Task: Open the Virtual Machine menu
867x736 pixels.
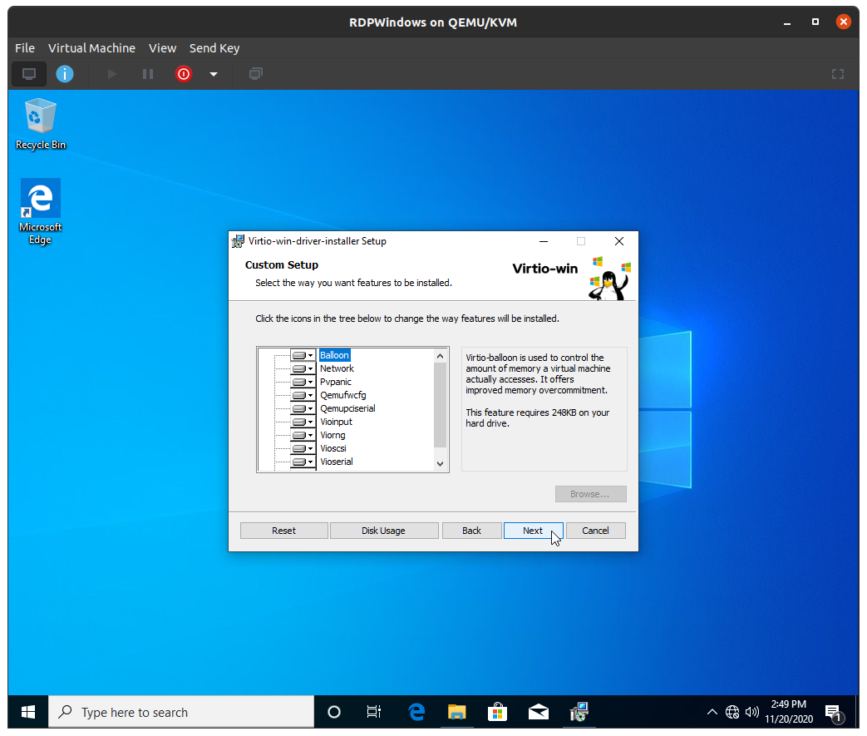Action: click(91, 48)
